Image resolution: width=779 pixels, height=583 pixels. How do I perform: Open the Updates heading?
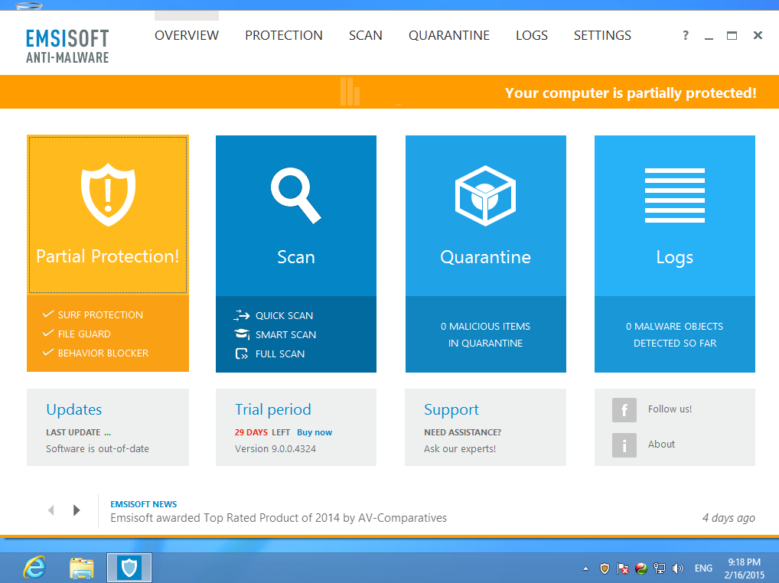(x=74, y=409)
